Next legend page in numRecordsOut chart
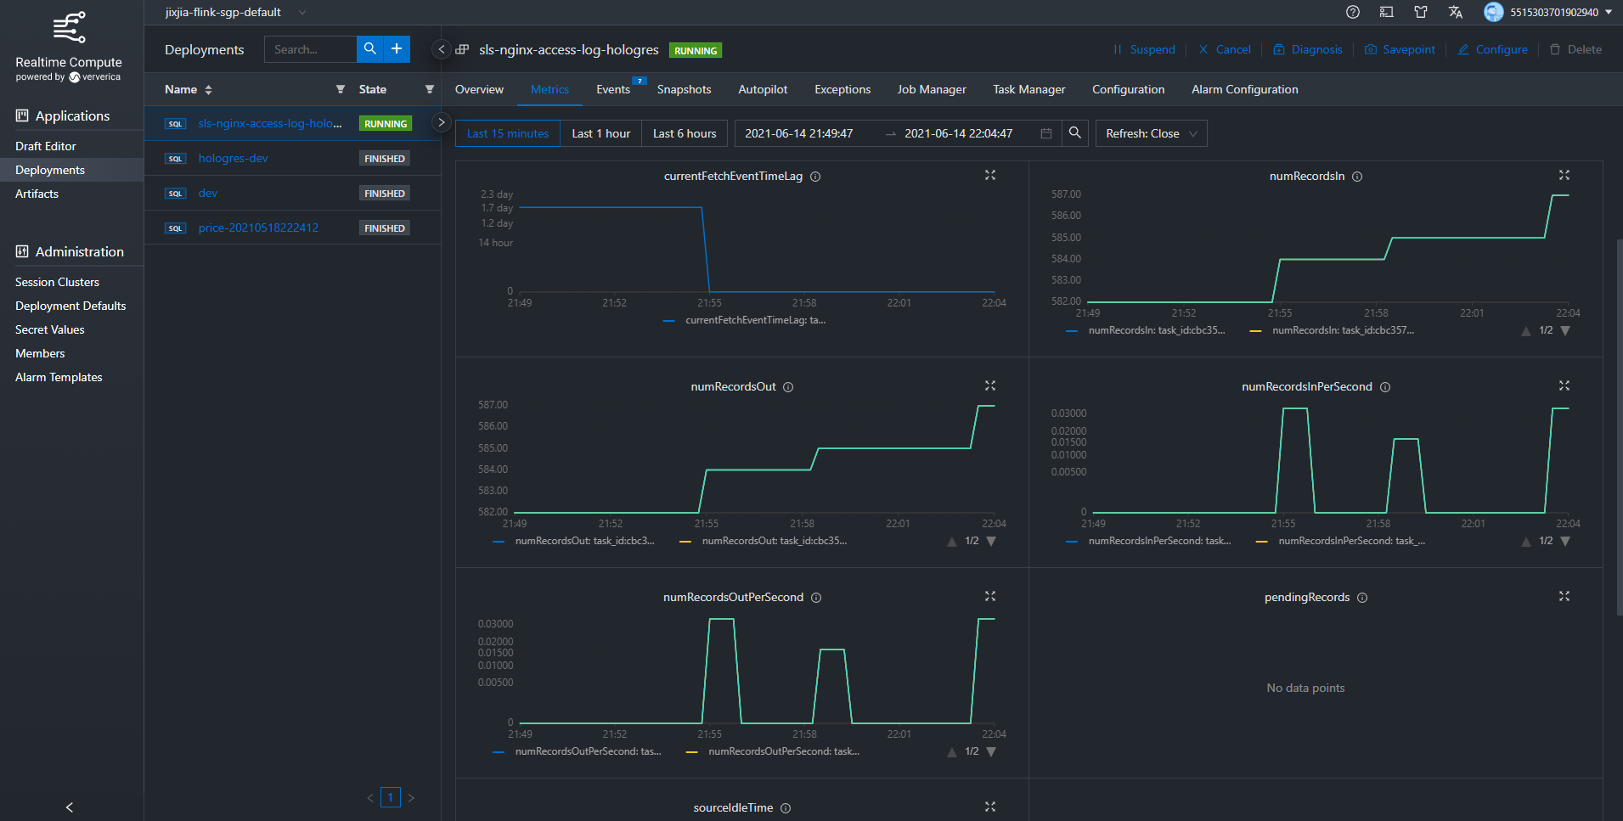Image resolution: width=1623 pixels, height=821 pixels. point(991,541)
